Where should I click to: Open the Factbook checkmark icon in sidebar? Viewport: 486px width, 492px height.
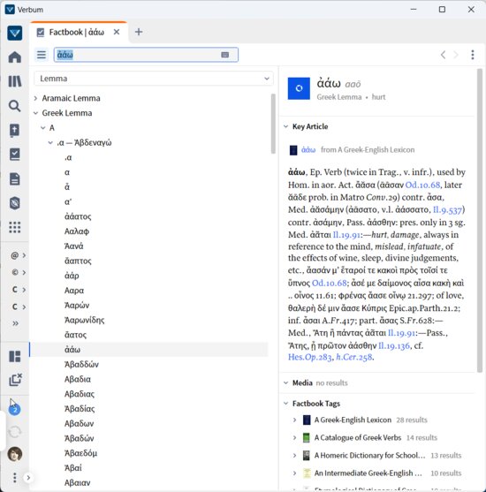point(15,155)
